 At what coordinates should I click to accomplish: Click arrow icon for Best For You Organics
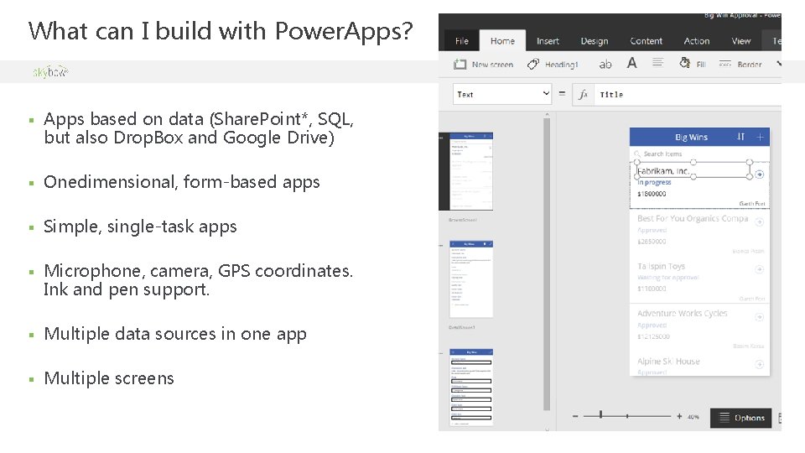[x=760, y=221]
